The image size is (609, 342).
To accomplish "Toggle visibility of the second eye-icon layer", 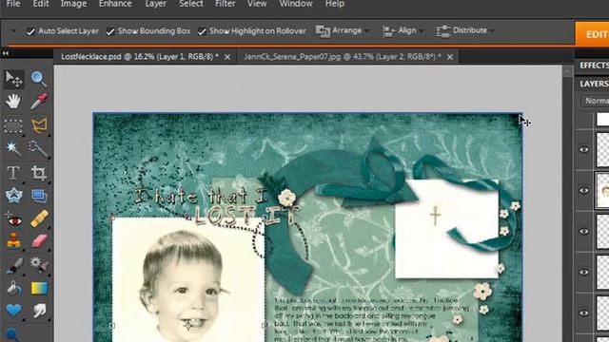I will click(x=583, y=190).
